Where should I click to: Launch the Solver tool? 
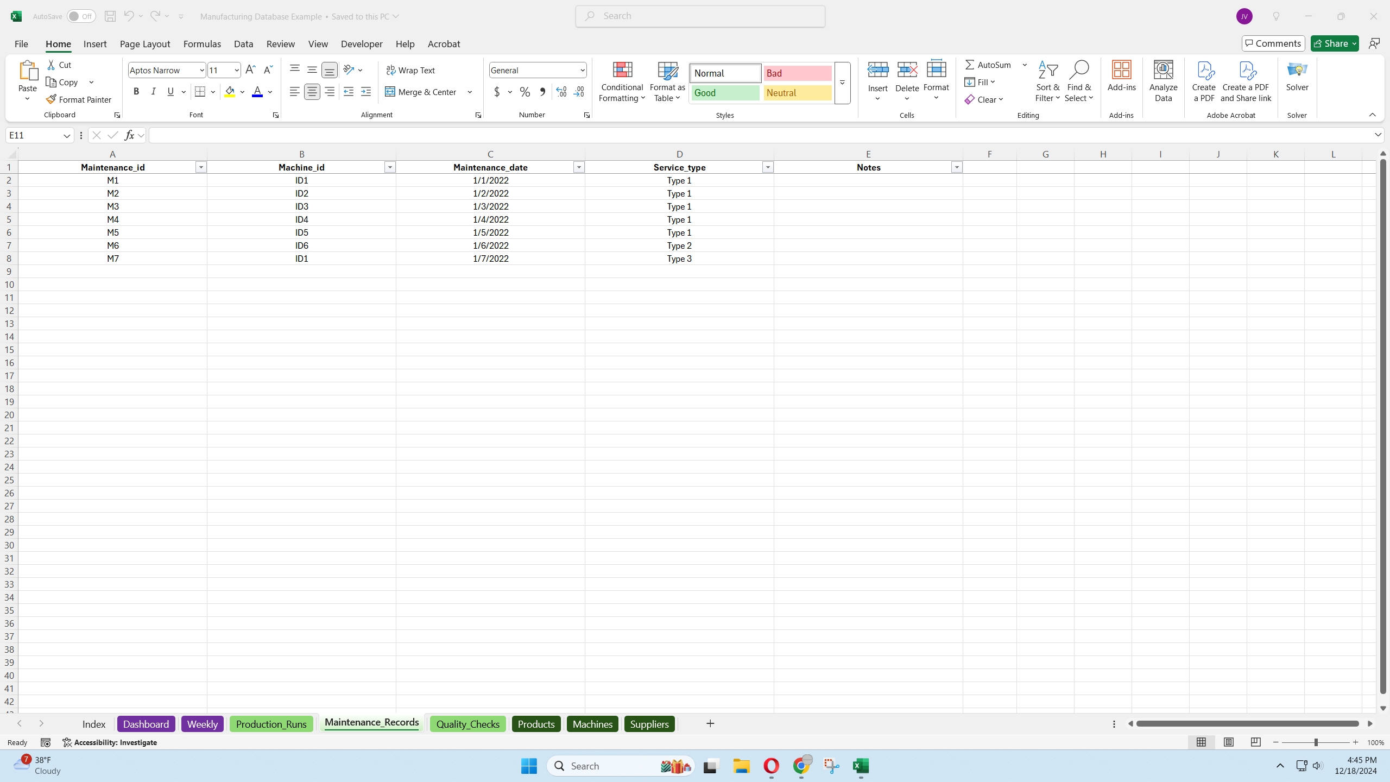[x=1297, y=76]
